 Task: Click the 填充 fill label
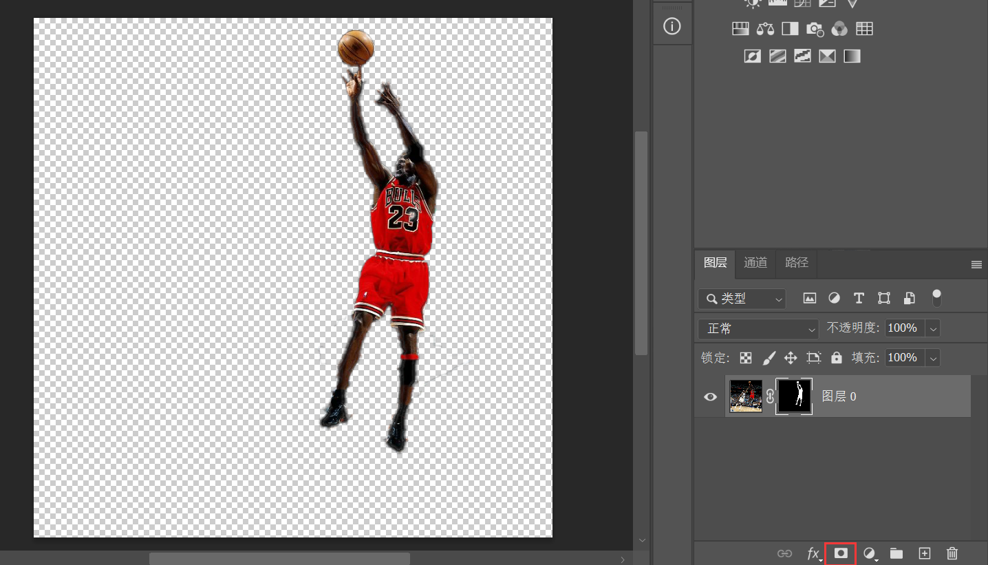coord(866,358)
